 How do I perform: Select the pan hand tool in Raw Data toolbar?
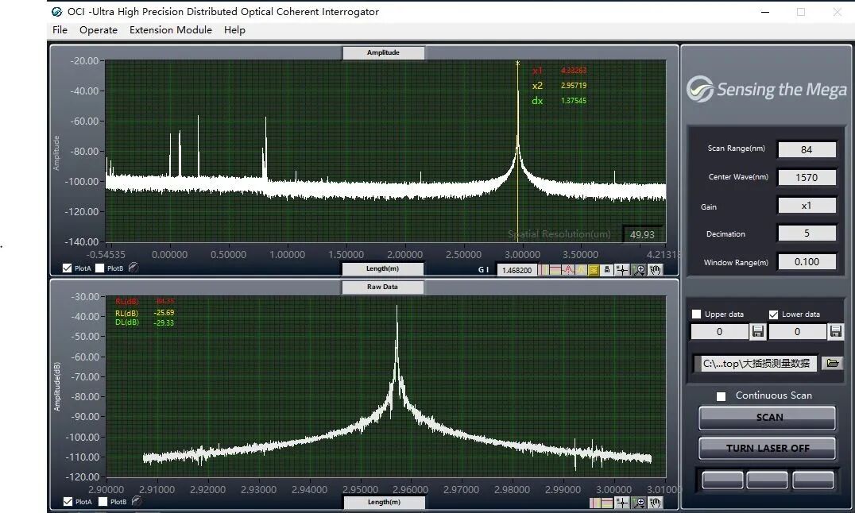point(656,503)
